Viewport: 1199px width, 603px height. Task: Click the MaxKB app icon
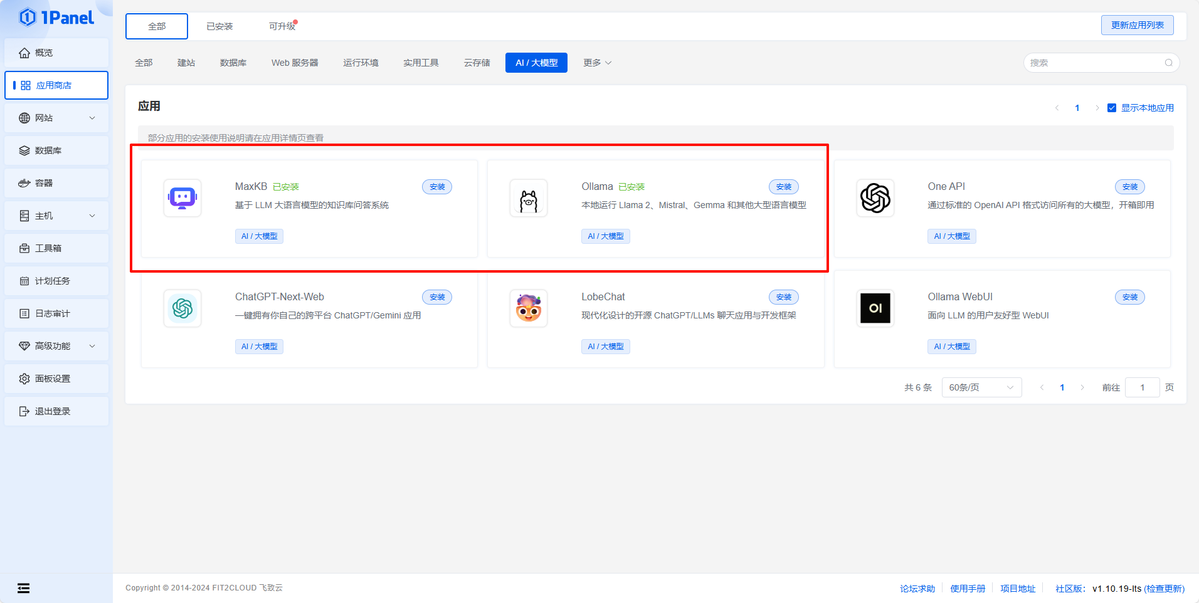coord(182,198)
